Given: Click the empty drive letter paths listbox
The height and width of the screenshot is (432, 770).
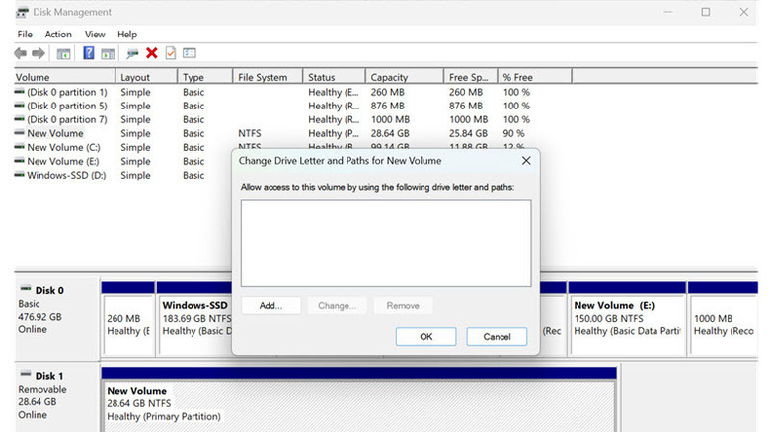Looking at the screenshot, I should tap(385, 243).
